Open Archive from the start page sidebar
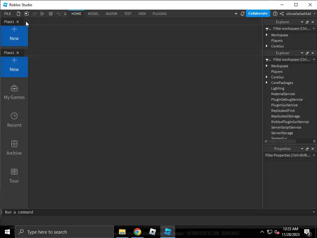 click(x=14, y=148)
